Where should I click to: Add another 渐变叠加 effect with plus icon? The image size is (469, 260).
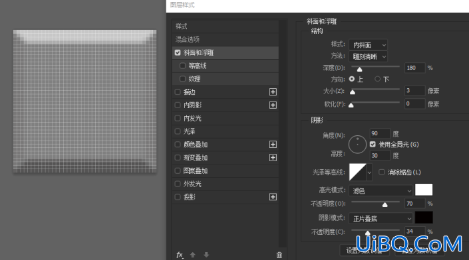[273, 158]
